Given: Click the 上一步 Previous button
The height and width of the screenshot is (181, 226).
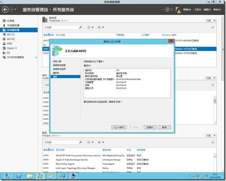Looking at the screenshot, I should [x=119, y=128].
